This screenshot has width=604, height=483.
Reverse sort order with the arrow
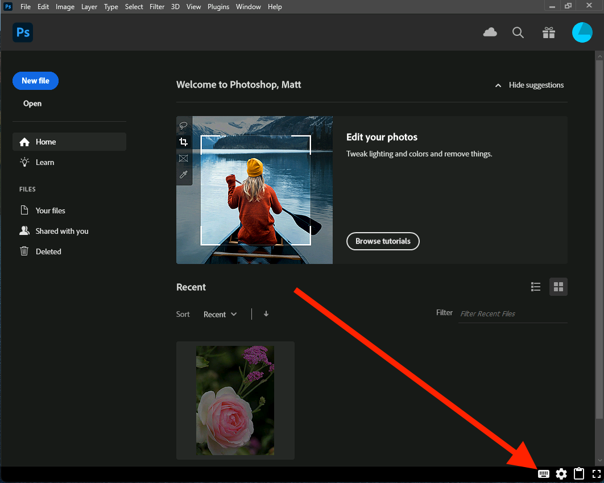coord(266,314)
